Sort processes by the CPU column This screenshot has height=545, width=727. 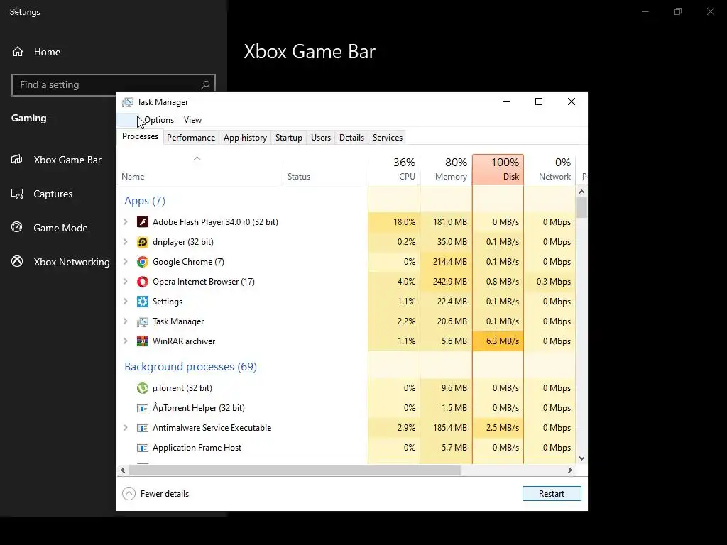[x=394, y=170]
